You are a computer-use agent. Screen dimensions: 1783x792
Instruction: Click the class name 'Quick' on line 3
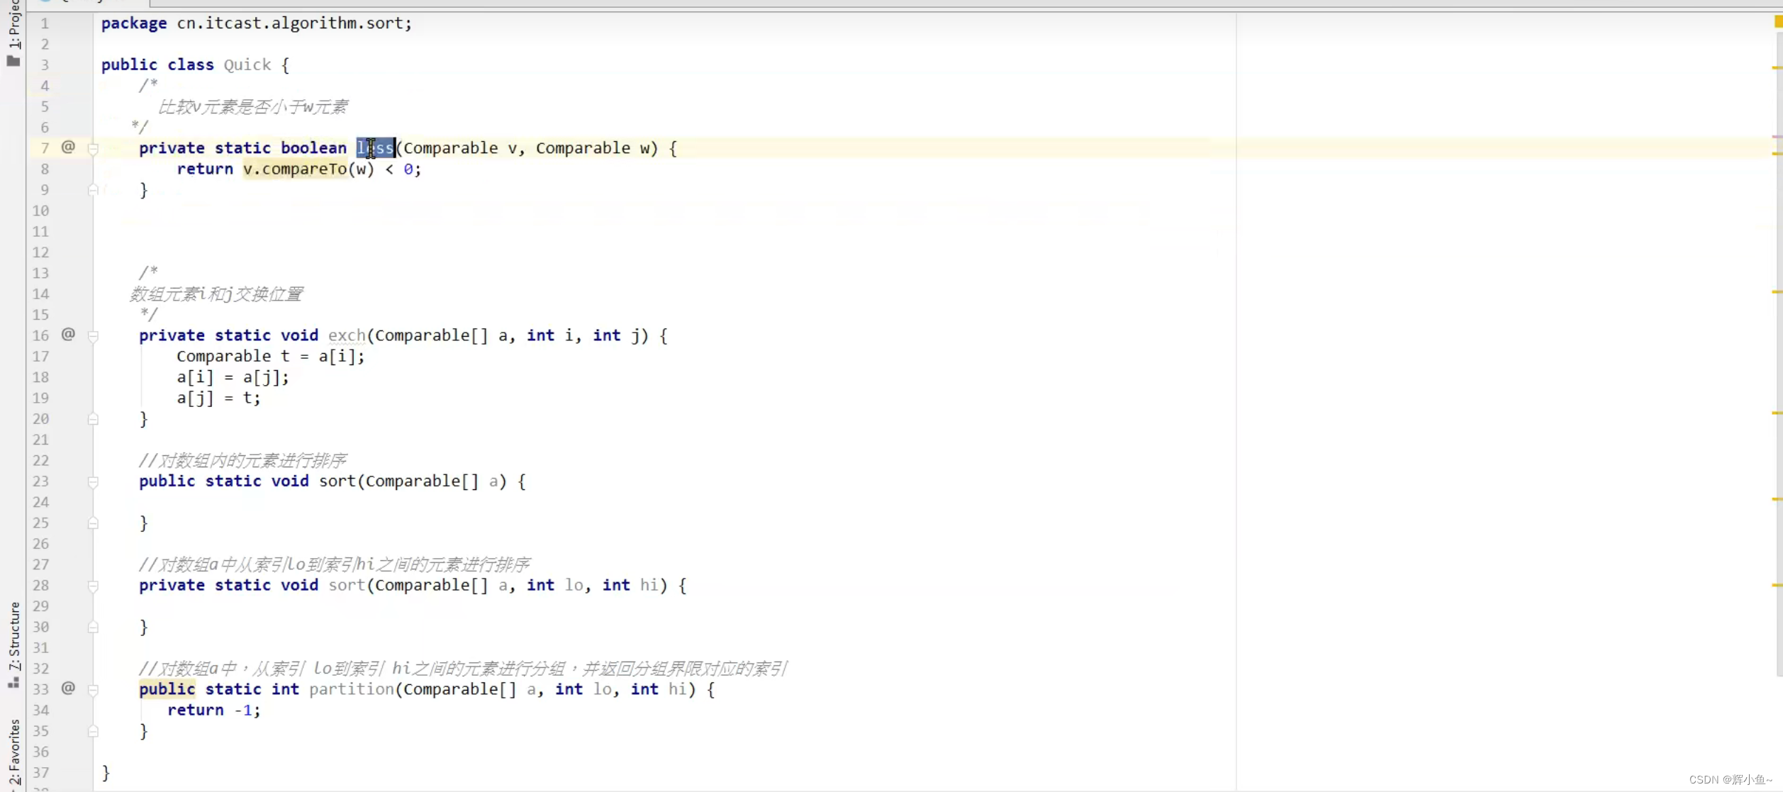pyautogui.click(x=247, y=65)
